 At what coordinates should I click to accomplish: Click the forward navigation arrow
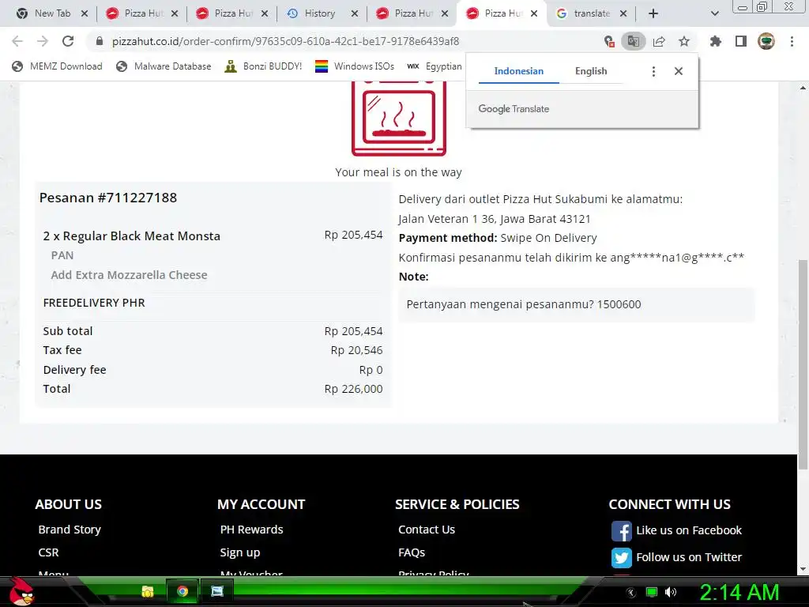(43, 41)
